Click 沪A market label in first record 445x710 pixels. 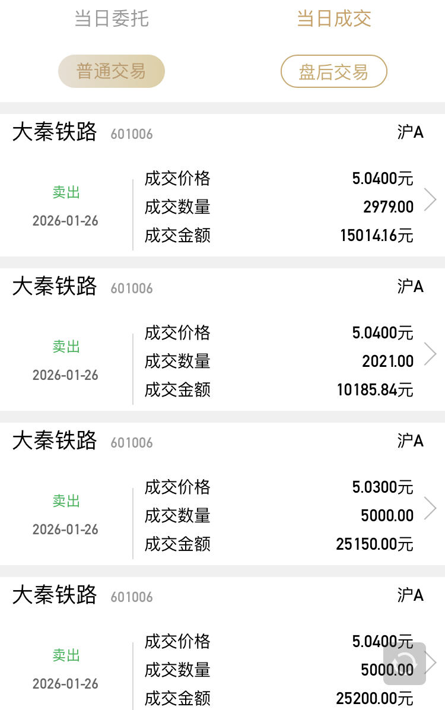[410, 132]
